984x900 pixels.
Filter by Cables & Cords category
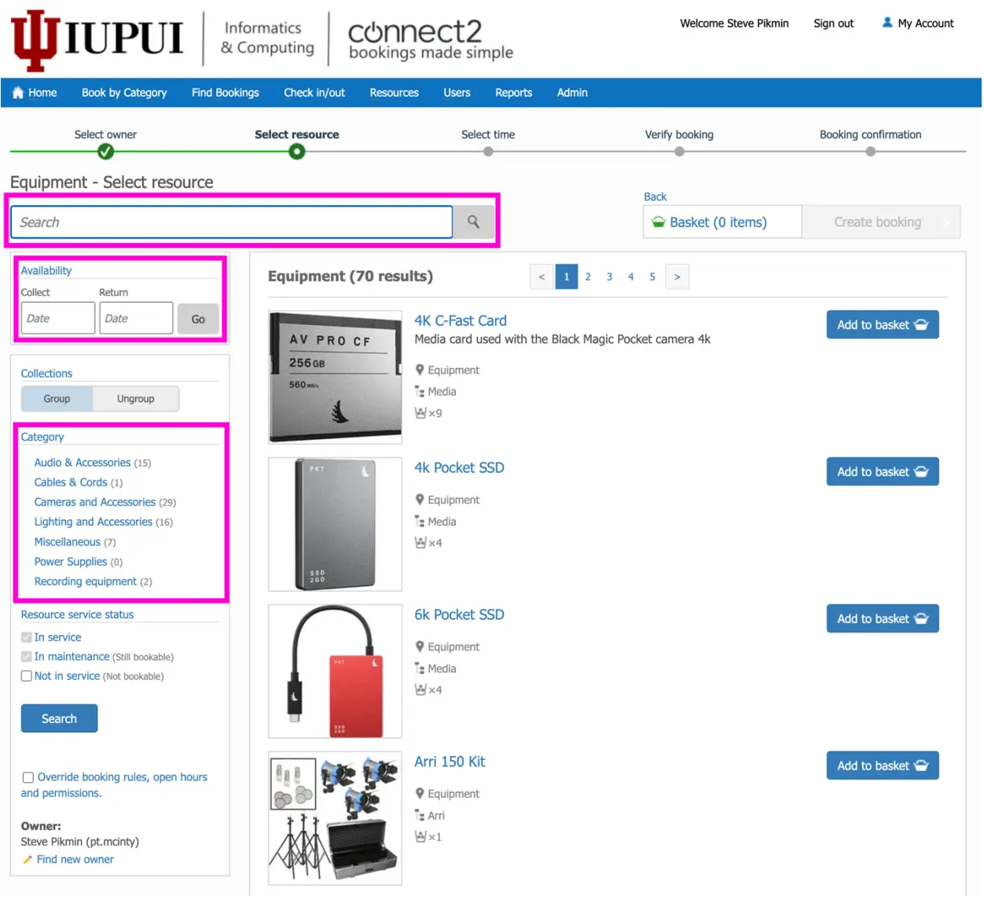(x=71, y=483)
